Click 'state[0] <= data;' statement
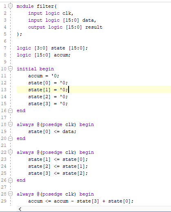Screen dimensions: 171x212 click(x=52, y=131)
